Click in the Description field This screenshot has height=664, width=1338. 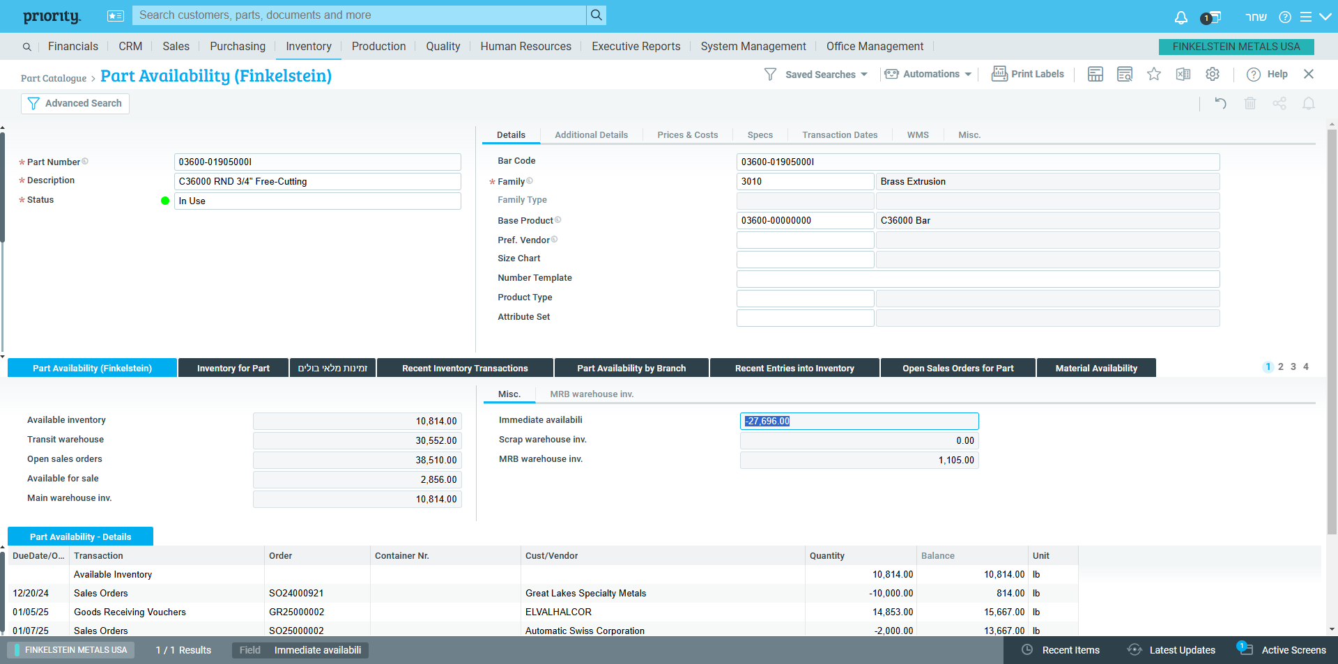[317, 181]
